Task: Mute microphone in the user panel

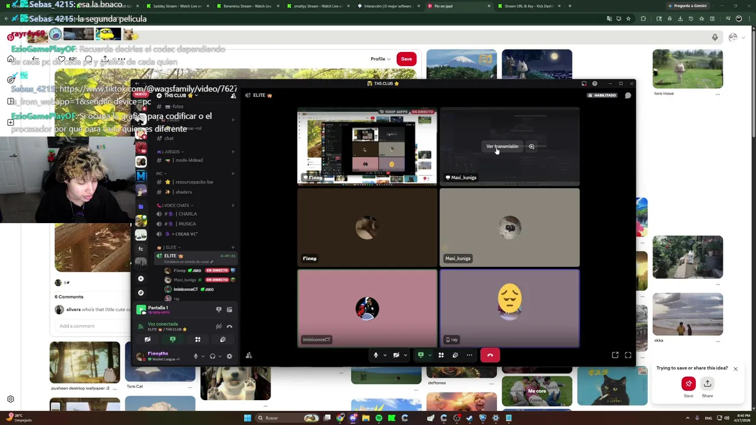Action: point(195,356)
